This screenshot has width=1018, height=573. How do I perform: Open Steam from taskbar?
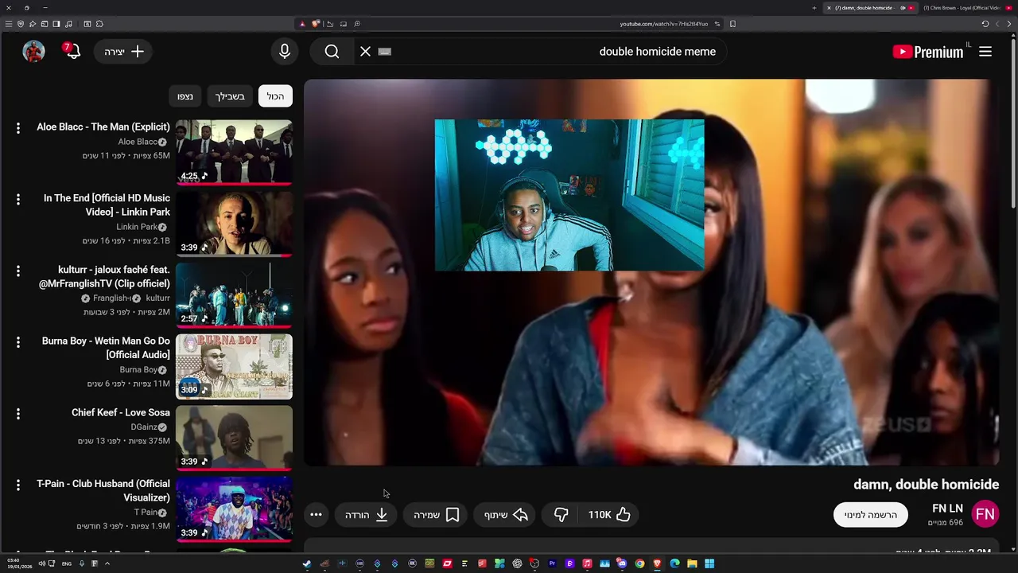(x=306, y=563)
